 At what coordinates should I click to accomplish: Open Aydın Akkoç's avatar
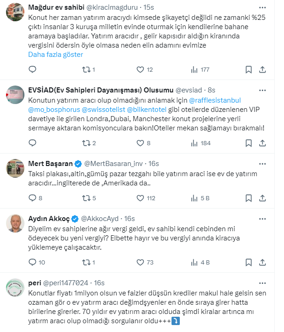[15, 223]
